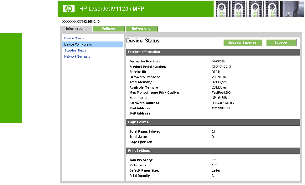Viewport: 305px width, 185px height.
Task: Click the Page Counts section header
Action: (138, 122)
